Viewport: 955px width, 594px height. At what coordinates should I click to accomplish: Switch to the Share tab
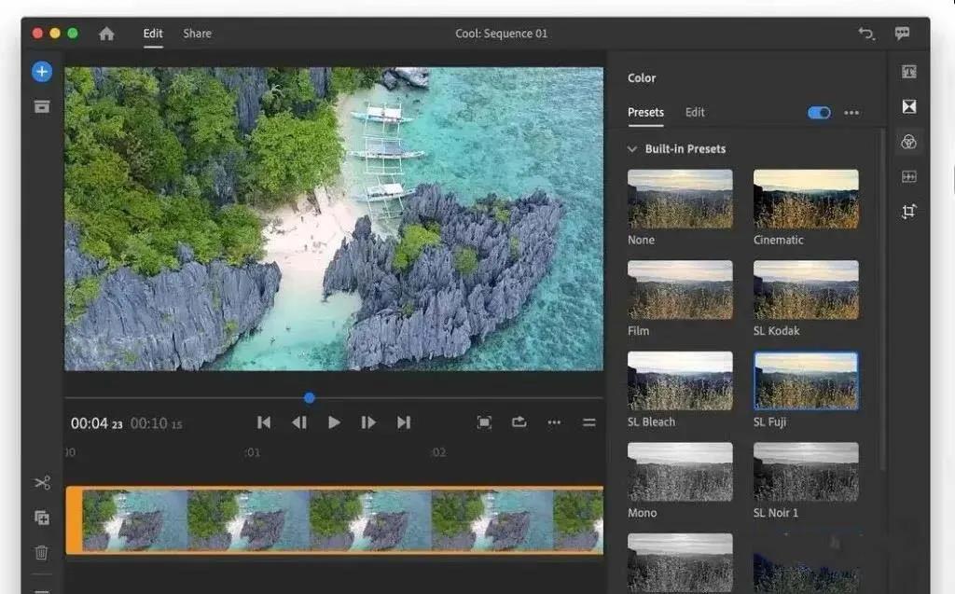(x=198, y=34)
